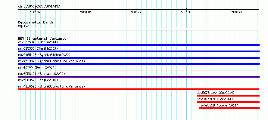The image size is (268, 120).
Task: Click the chr5:58009657..58014437 coordinate label
Action: tap(39, 7)
